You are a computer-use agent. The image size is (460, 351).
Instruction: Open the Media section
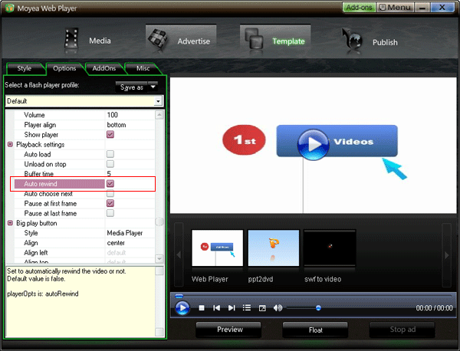88,41
